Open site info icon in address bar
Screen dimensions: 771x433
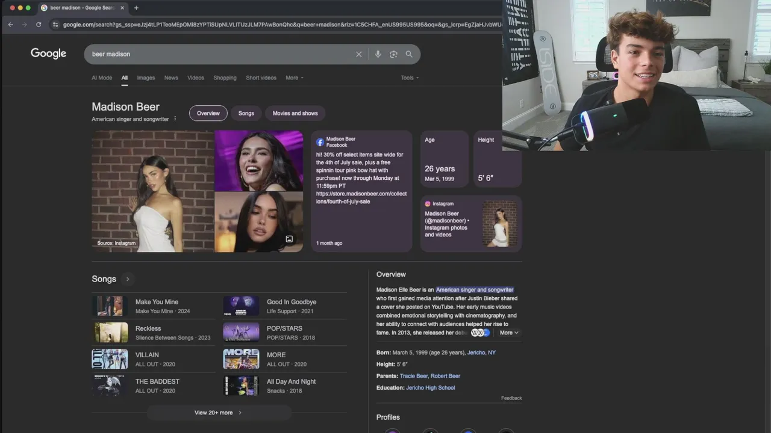55,25
